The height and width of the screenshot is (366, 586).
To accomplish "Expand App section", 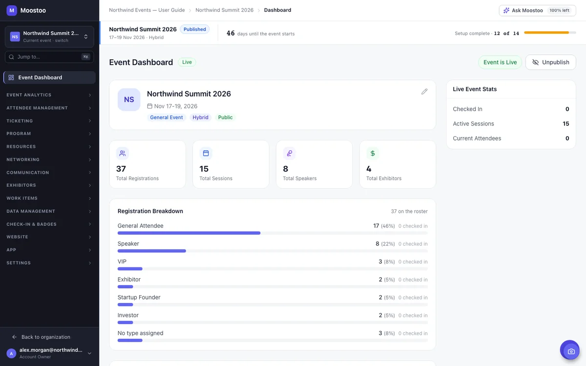I will (x=49, y=250).
